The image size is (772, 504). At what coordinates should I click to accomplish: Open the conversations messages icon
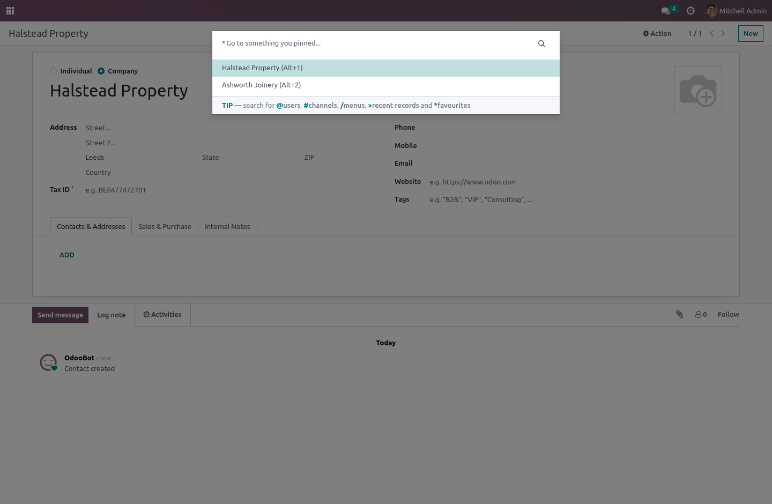coord(669,10)
